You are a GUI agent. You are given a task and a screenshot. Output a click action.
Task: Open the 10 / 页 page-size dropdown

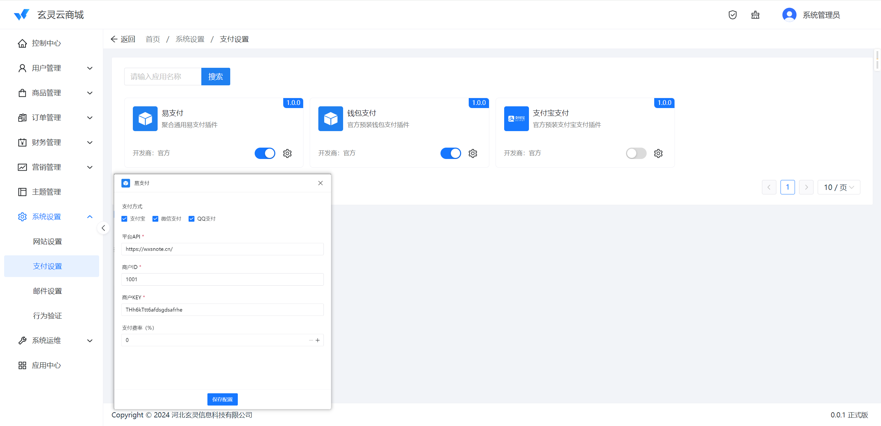pyautogui.click(x=839, y=187)
